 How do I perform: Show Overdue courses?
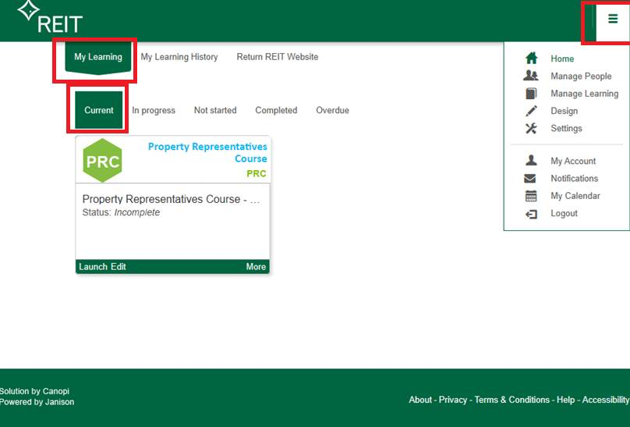point(333,110)
